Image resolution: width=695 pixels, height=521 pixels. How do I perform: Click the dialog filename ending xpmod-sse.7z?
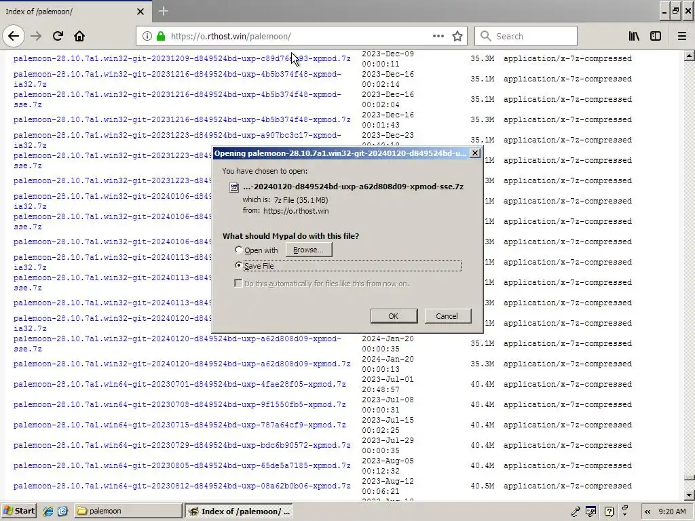coord(353,187)
